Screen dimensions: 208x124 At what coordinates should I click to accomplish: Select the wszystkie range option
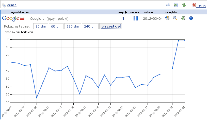110,26
